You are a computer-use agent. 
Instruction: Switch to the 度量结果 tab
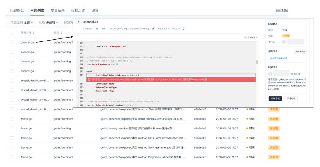pyautogui.click(x=57, y=10)
